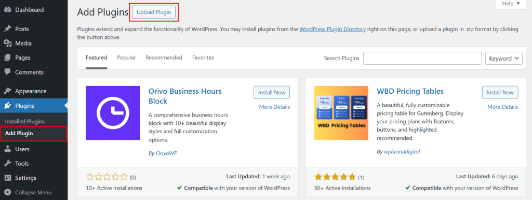Open the Appearance menu
532x200 pixels.
(34, 91)
